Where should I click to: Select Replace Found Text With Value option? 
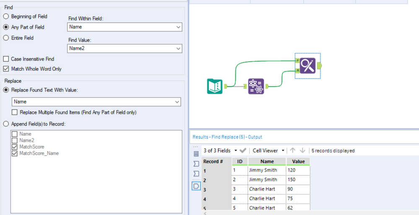(6, 90)
